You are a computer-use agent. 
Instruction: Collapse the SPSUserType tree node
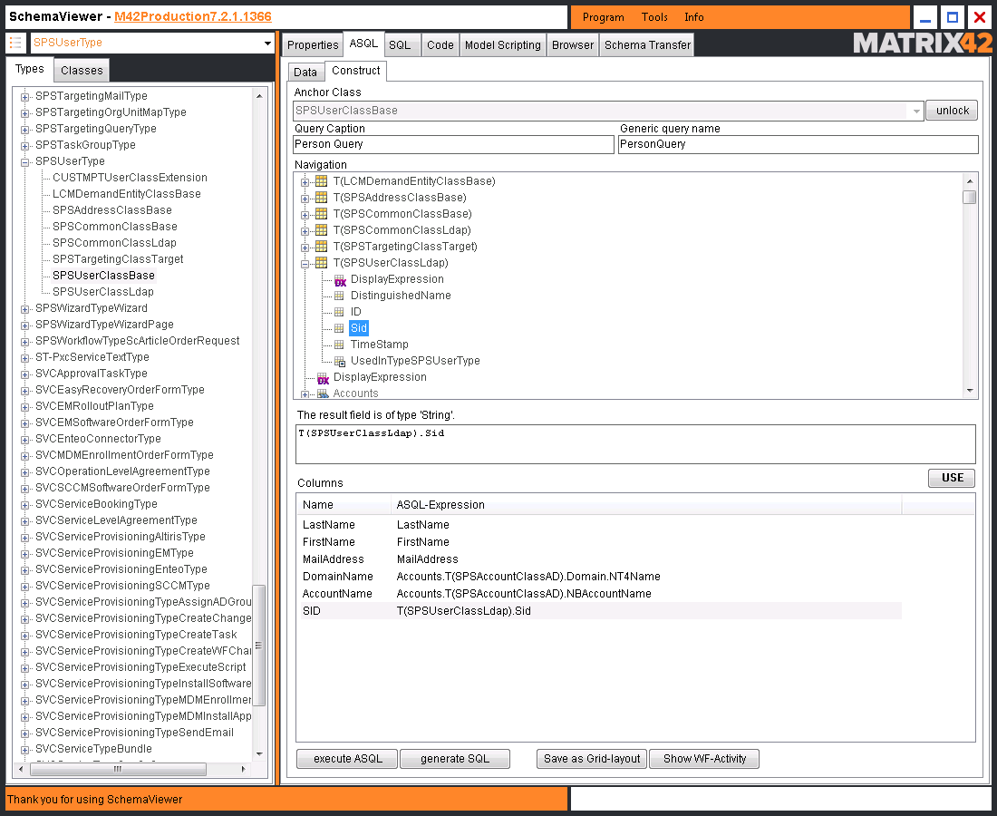(24, 162)
